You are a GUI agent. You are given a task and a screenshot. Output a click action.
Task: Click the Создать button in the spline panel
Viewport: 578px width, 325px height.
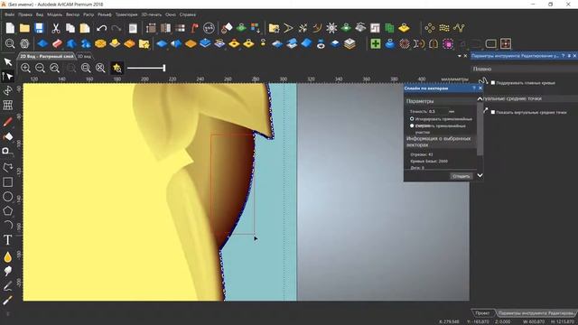461,176
